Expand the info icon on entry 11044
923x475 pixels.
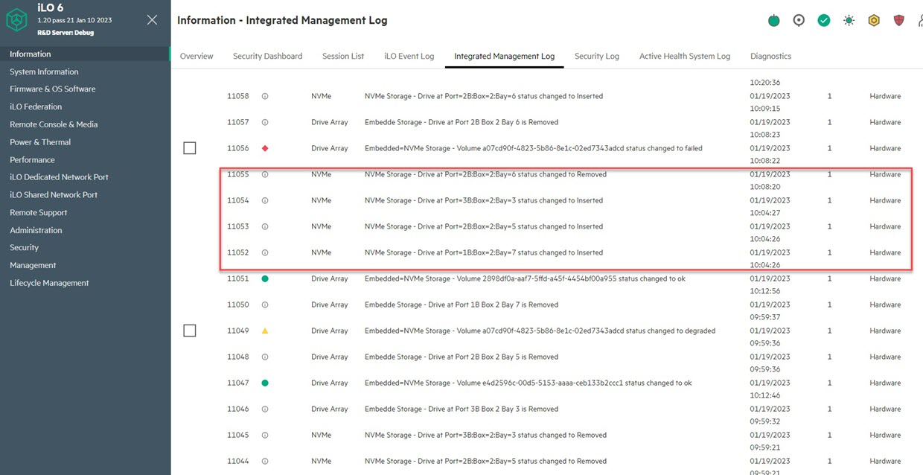[265, 460]
